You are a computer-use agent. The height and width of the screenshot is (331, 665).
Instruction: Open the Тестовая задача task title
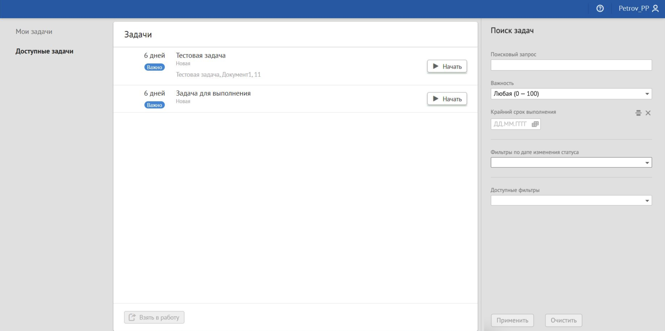pyautogui.click(x=201, y=55)
